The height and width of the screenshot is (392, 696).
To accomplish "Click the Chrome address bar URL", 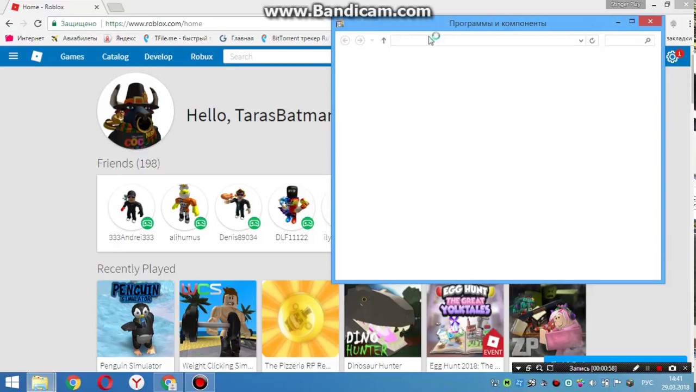I will point(153,23).
